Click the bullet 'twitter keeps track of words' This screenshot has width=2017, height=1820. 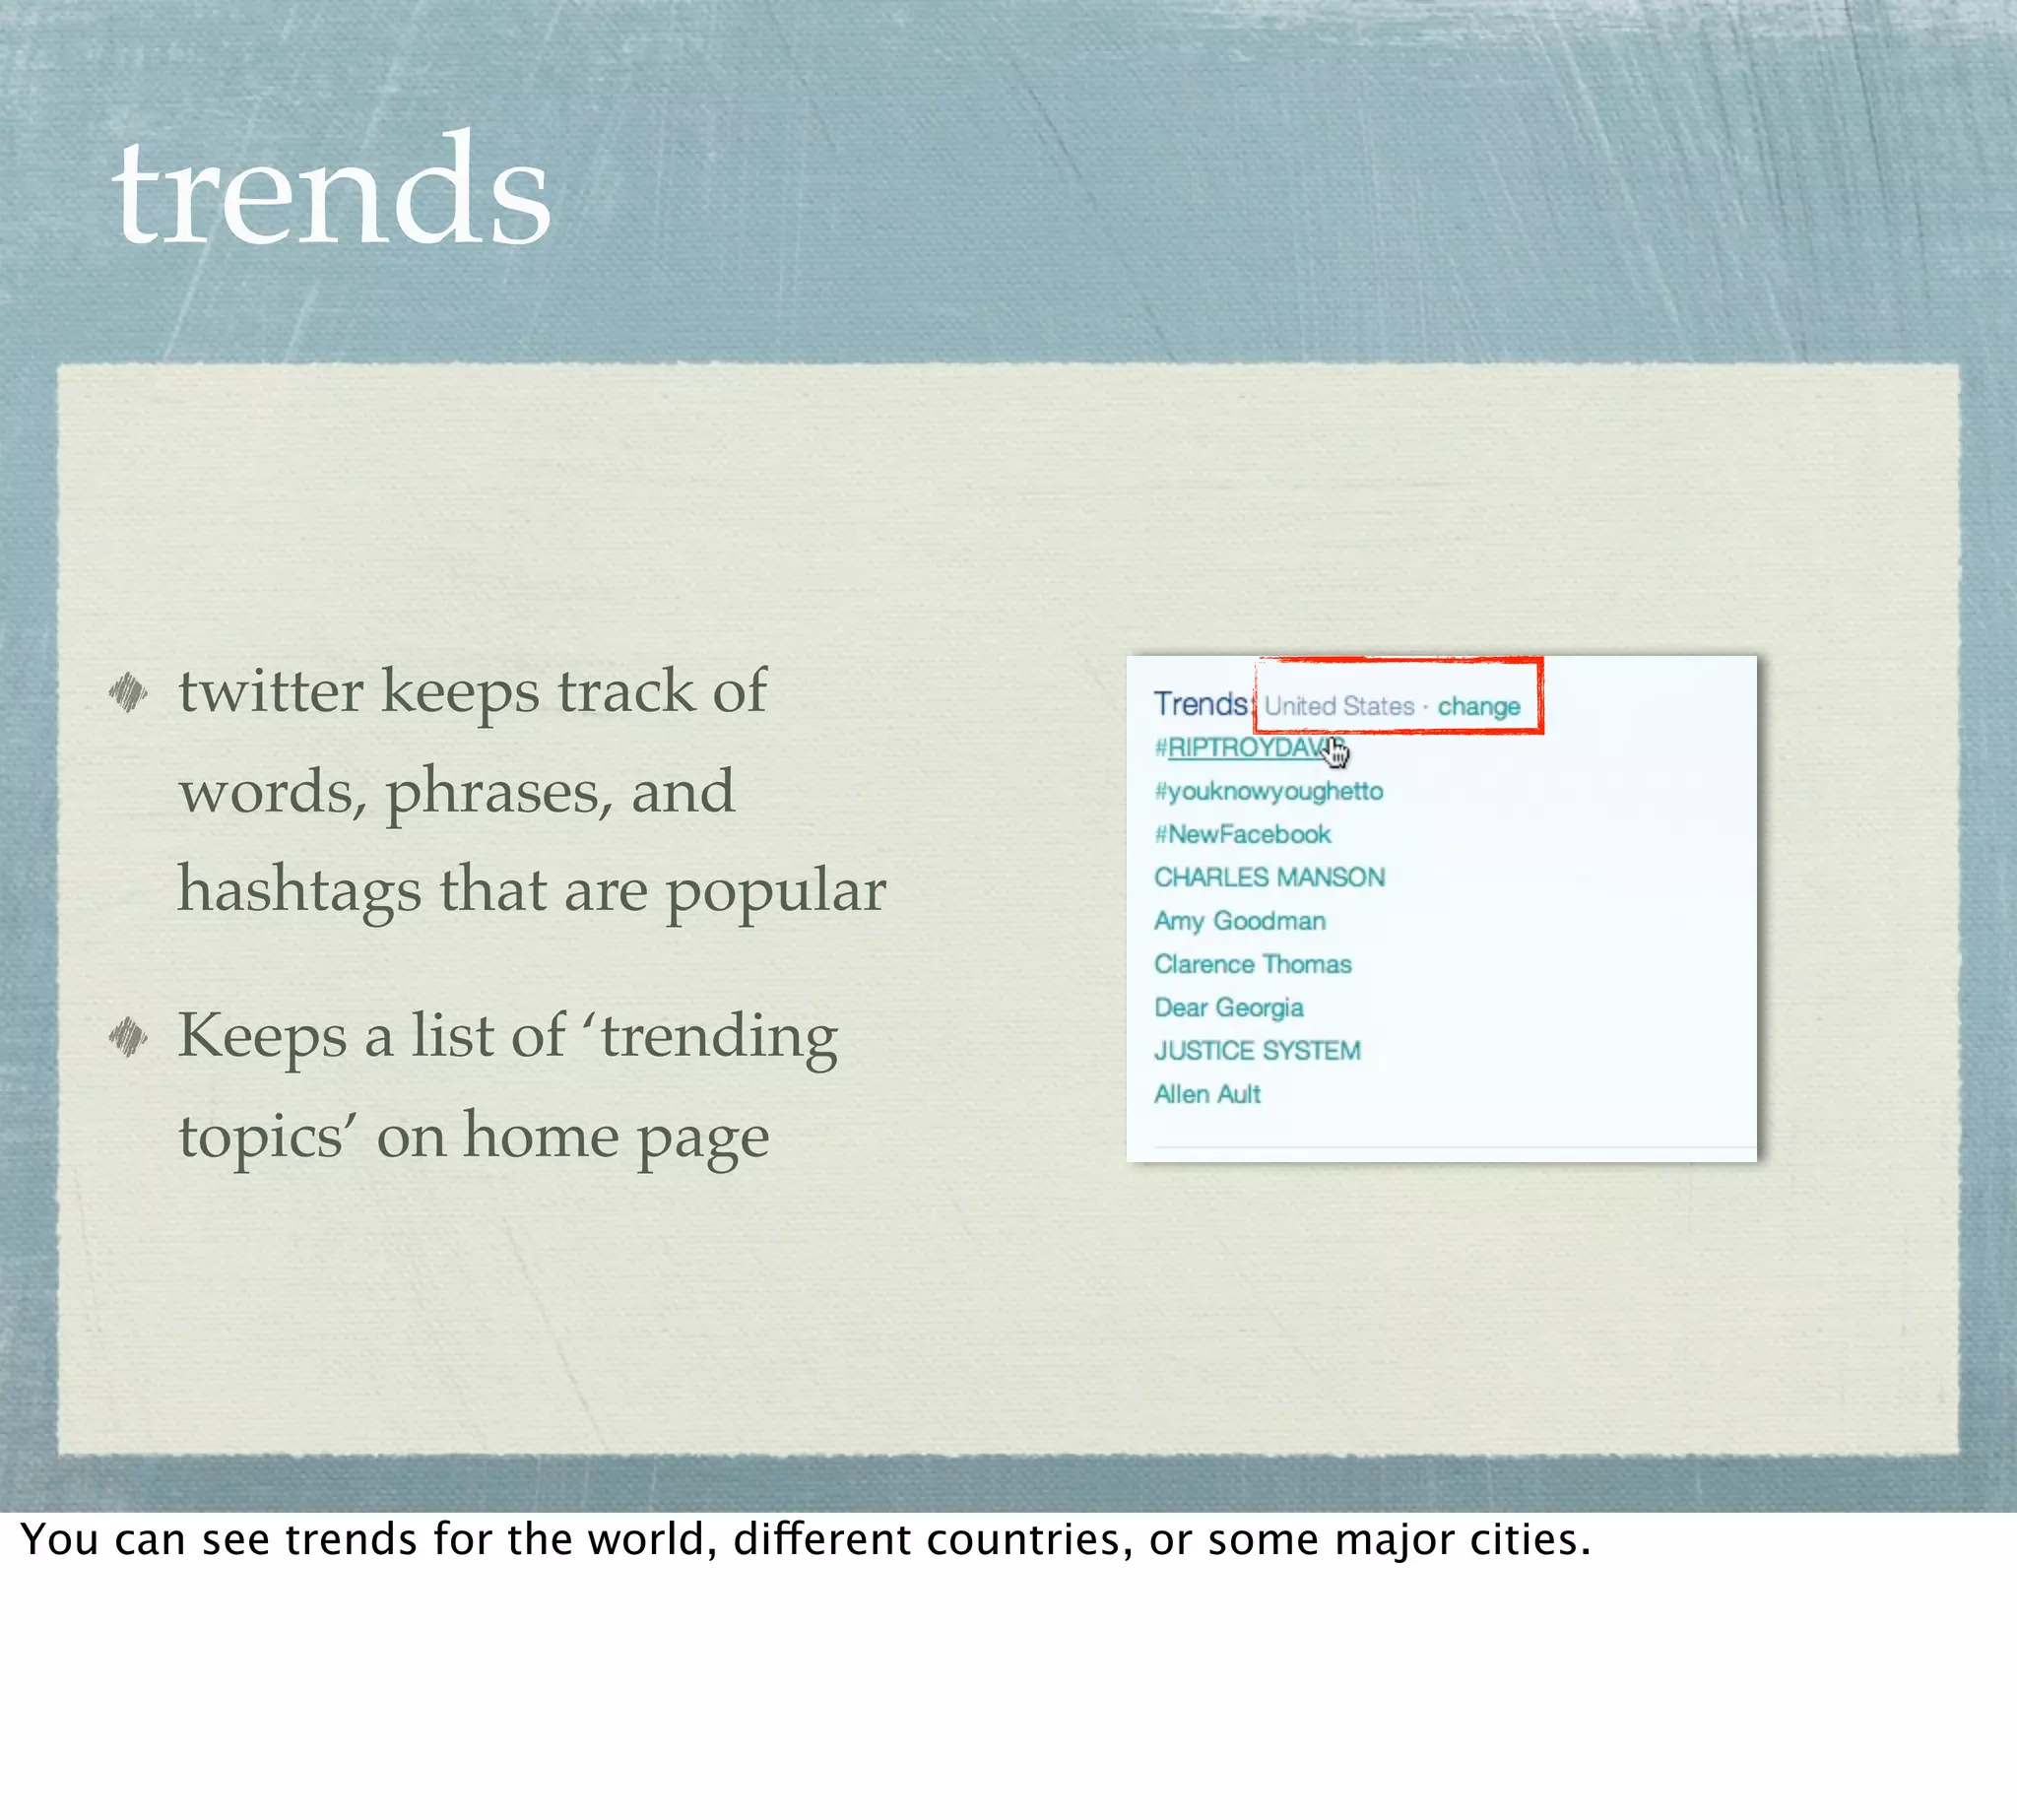pos(531,791)
